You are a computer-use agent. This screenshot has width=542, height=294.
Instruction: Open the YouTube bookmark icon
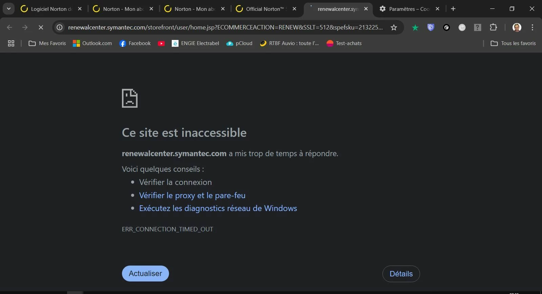[161, 43]
